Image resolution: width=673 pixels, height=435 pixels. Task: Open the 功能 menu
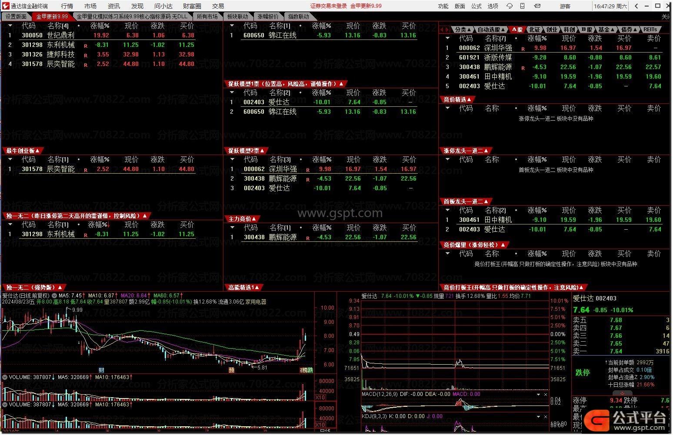pyautogui.click(x=443, y=6)
